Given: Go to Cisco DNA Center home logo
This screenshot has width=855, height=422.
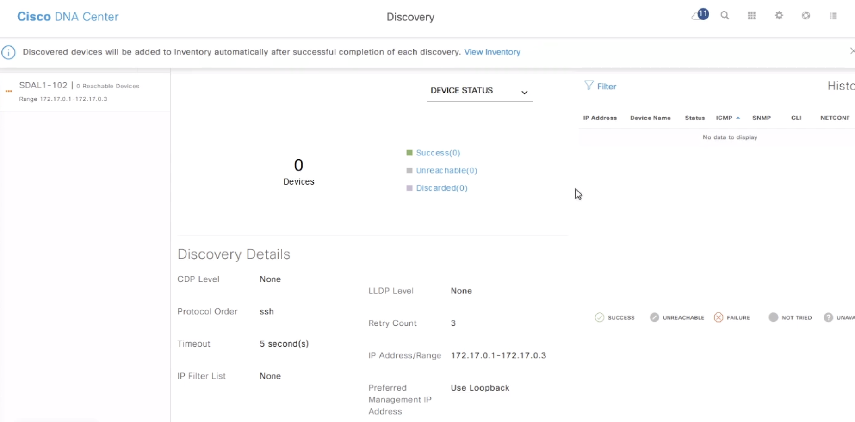Looking at the screenshot, I should coord(68,17).
